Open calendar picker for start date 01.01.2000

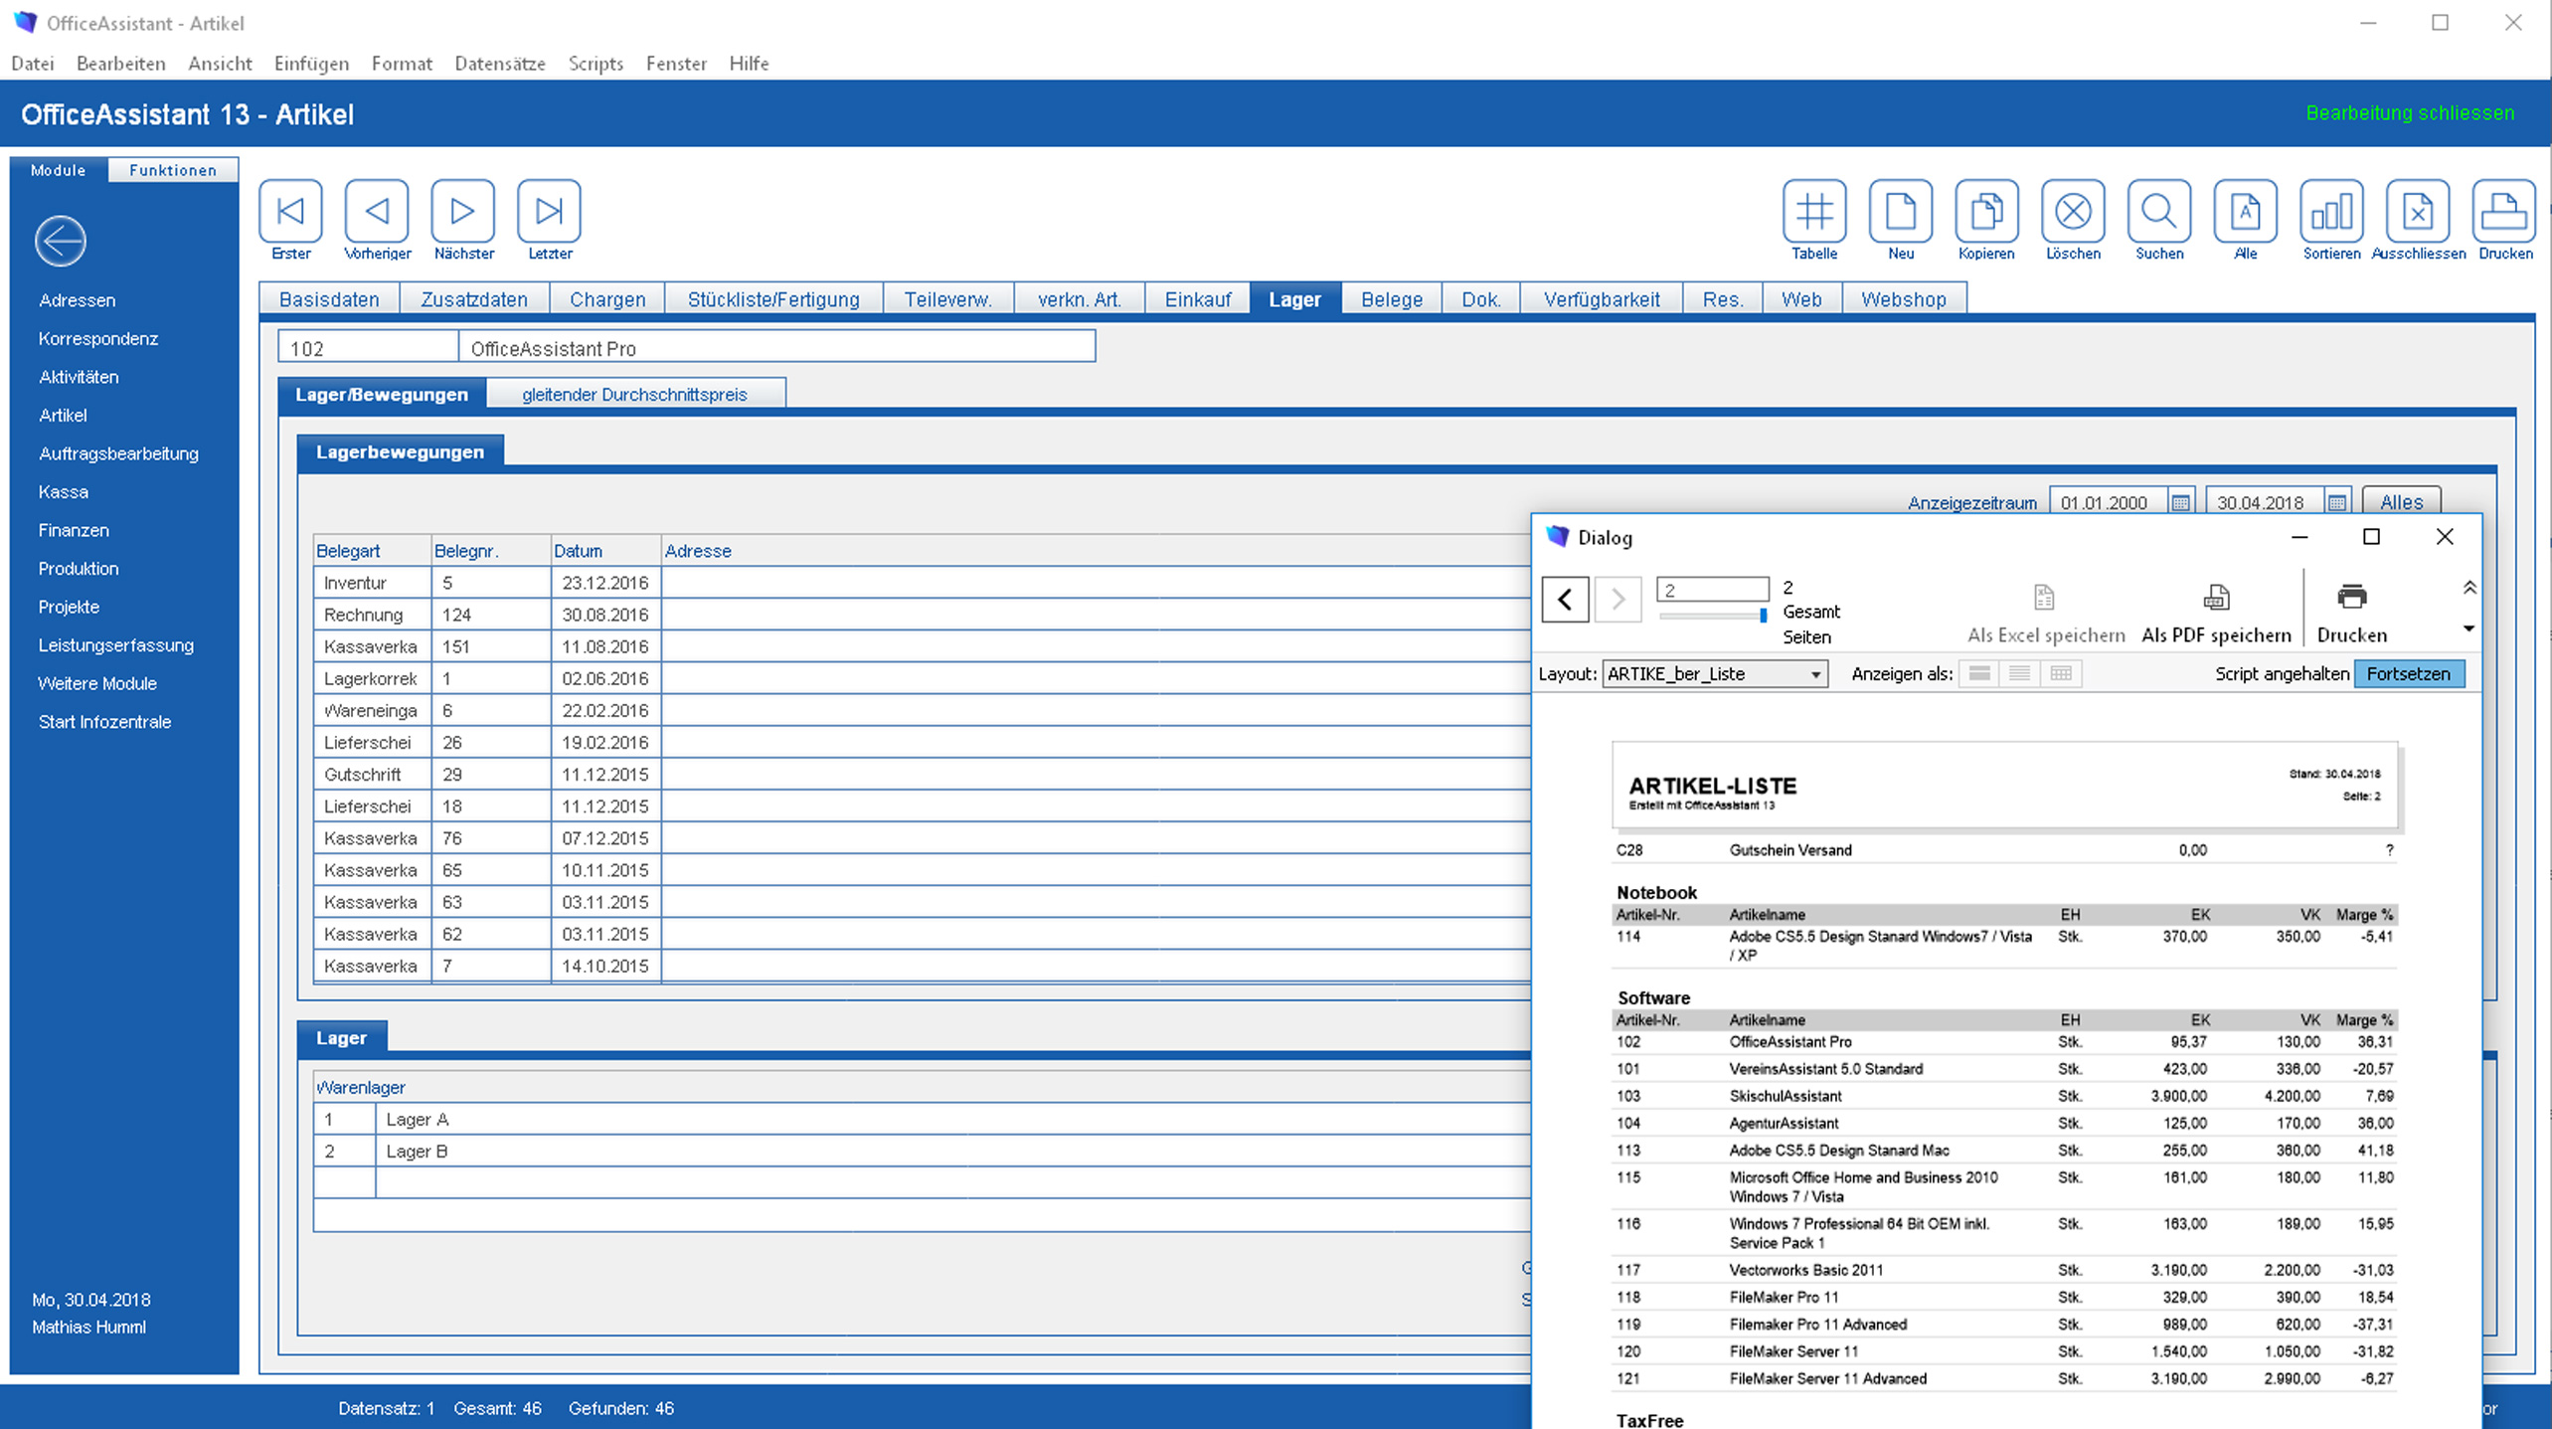tap(2180, 503)
